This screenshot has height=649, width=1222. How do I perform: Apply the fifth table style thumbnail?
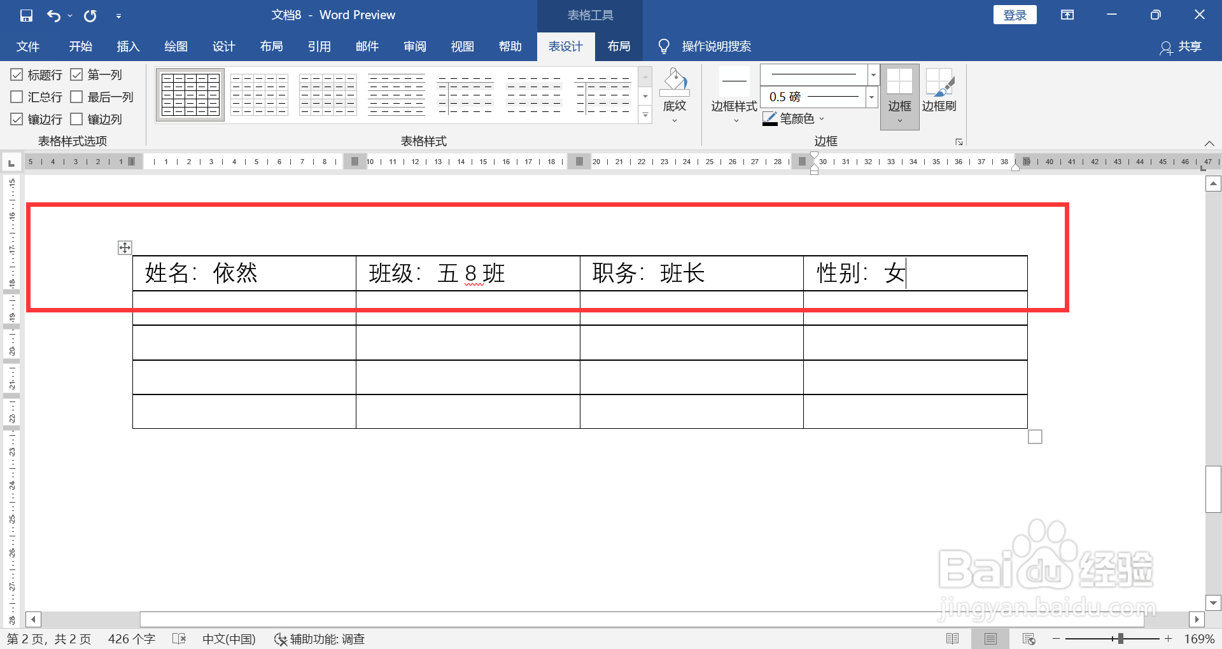coord(465,95)
